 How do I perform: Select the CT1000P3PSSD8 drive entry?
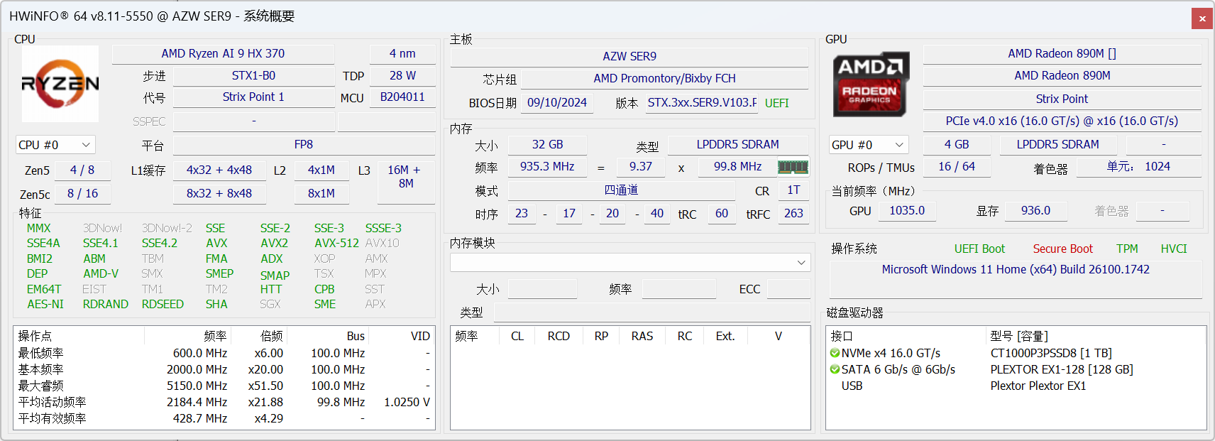[x=1050, y=353]
